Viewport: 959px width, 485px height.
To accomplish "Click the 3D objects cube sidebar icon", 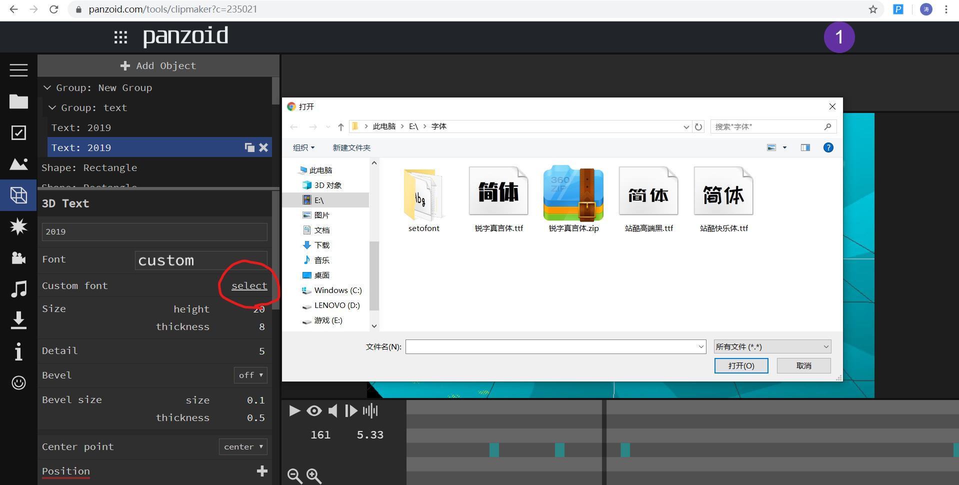I will pyautogui.click(x=18, y=195).
